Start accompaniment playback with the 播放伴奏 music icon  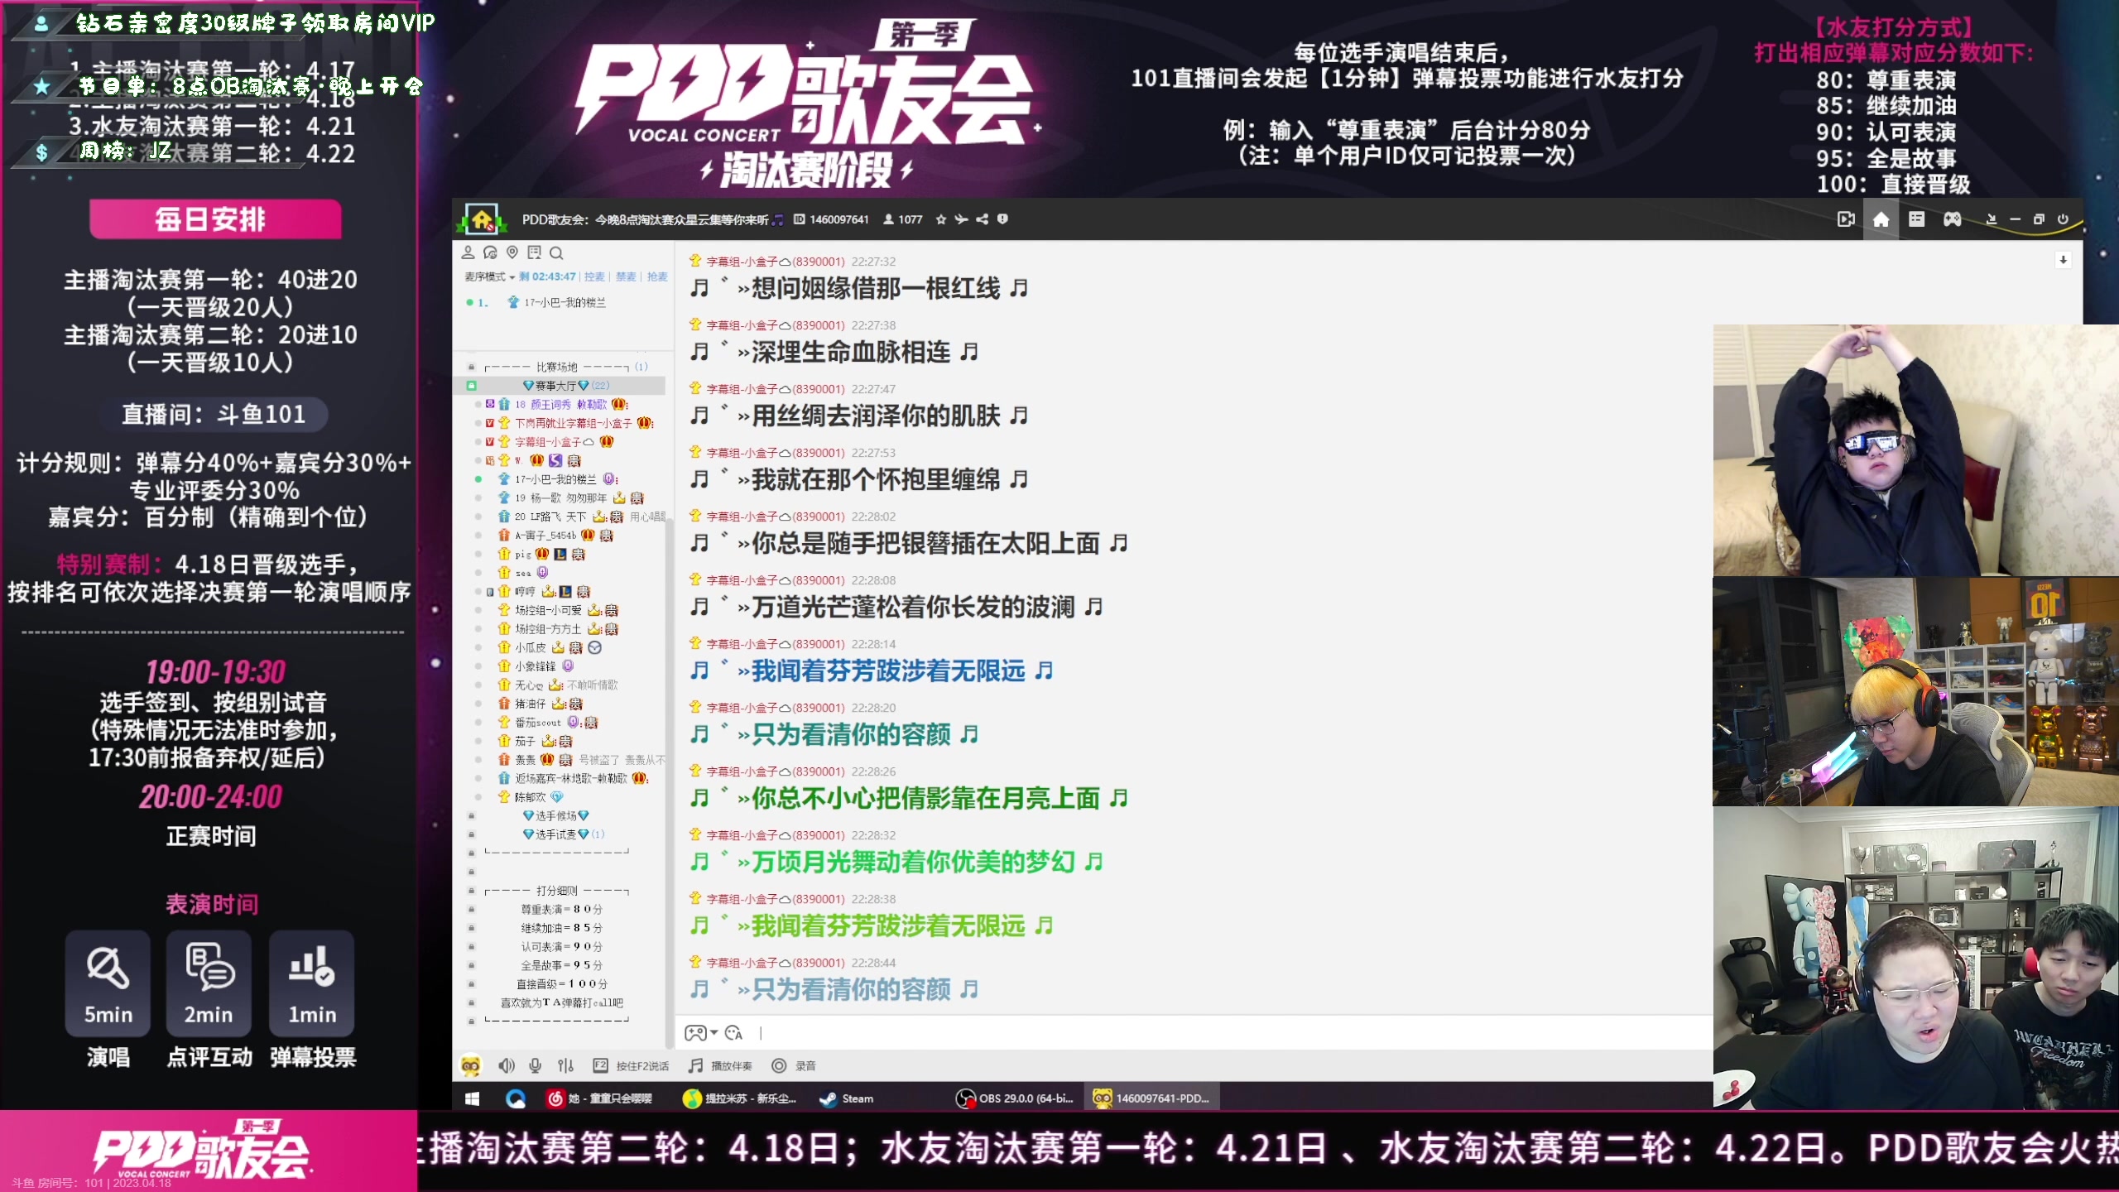click(x=695, y=1067)
